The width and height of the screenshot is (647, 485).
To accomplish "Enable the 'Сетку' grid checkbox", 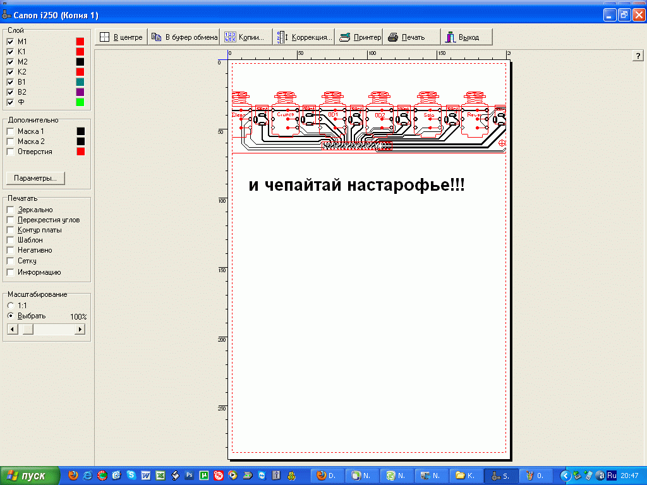I will [x=10, y=261].
